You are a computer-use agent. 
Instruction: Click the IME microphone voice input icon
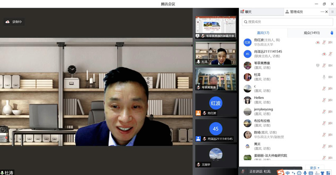click(304, 172)
